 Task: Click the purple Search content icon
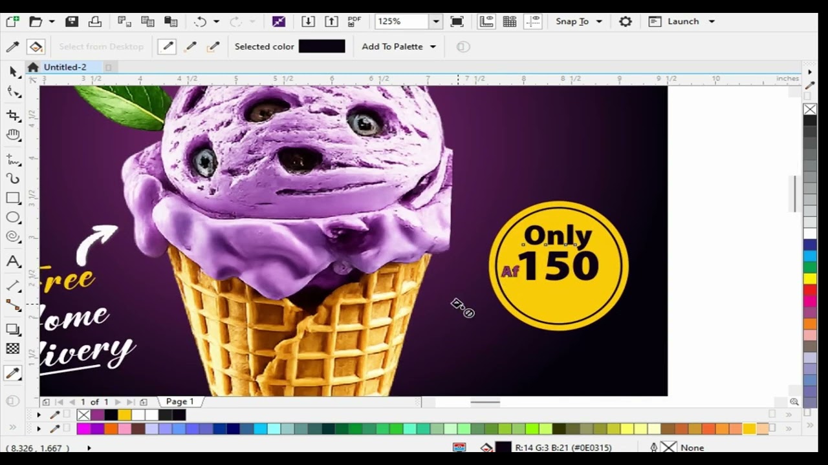click(279, 21)
